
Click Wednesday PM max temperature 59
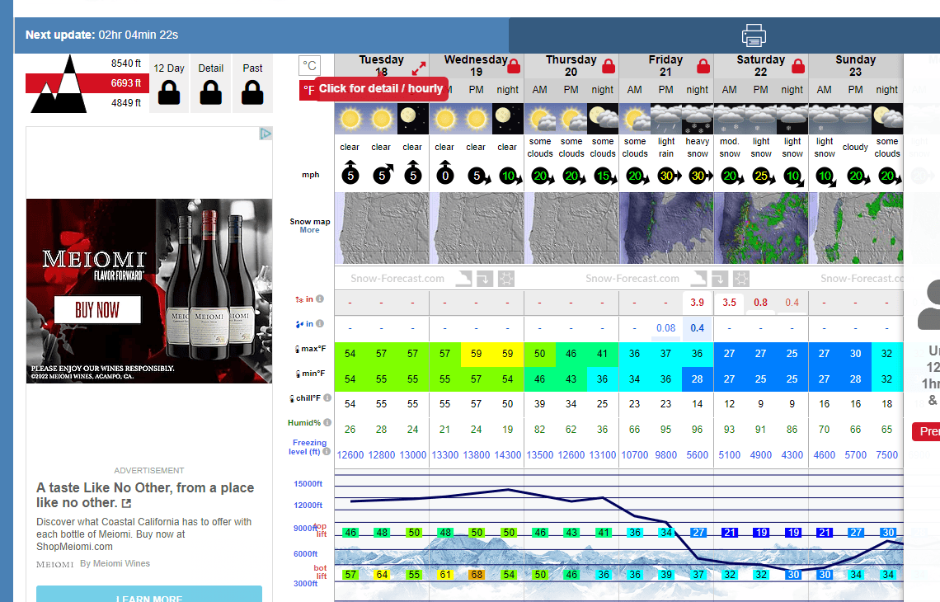coord(476,354)
